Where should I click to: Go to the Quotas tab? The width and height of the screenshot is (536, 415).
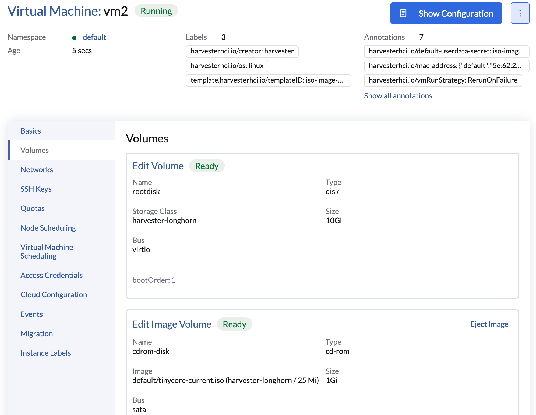tap(32, 208)
